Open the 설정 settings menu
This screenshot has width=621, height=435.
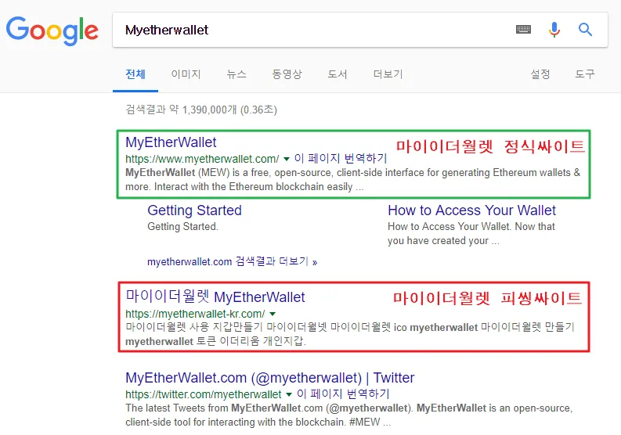[540, 74]
